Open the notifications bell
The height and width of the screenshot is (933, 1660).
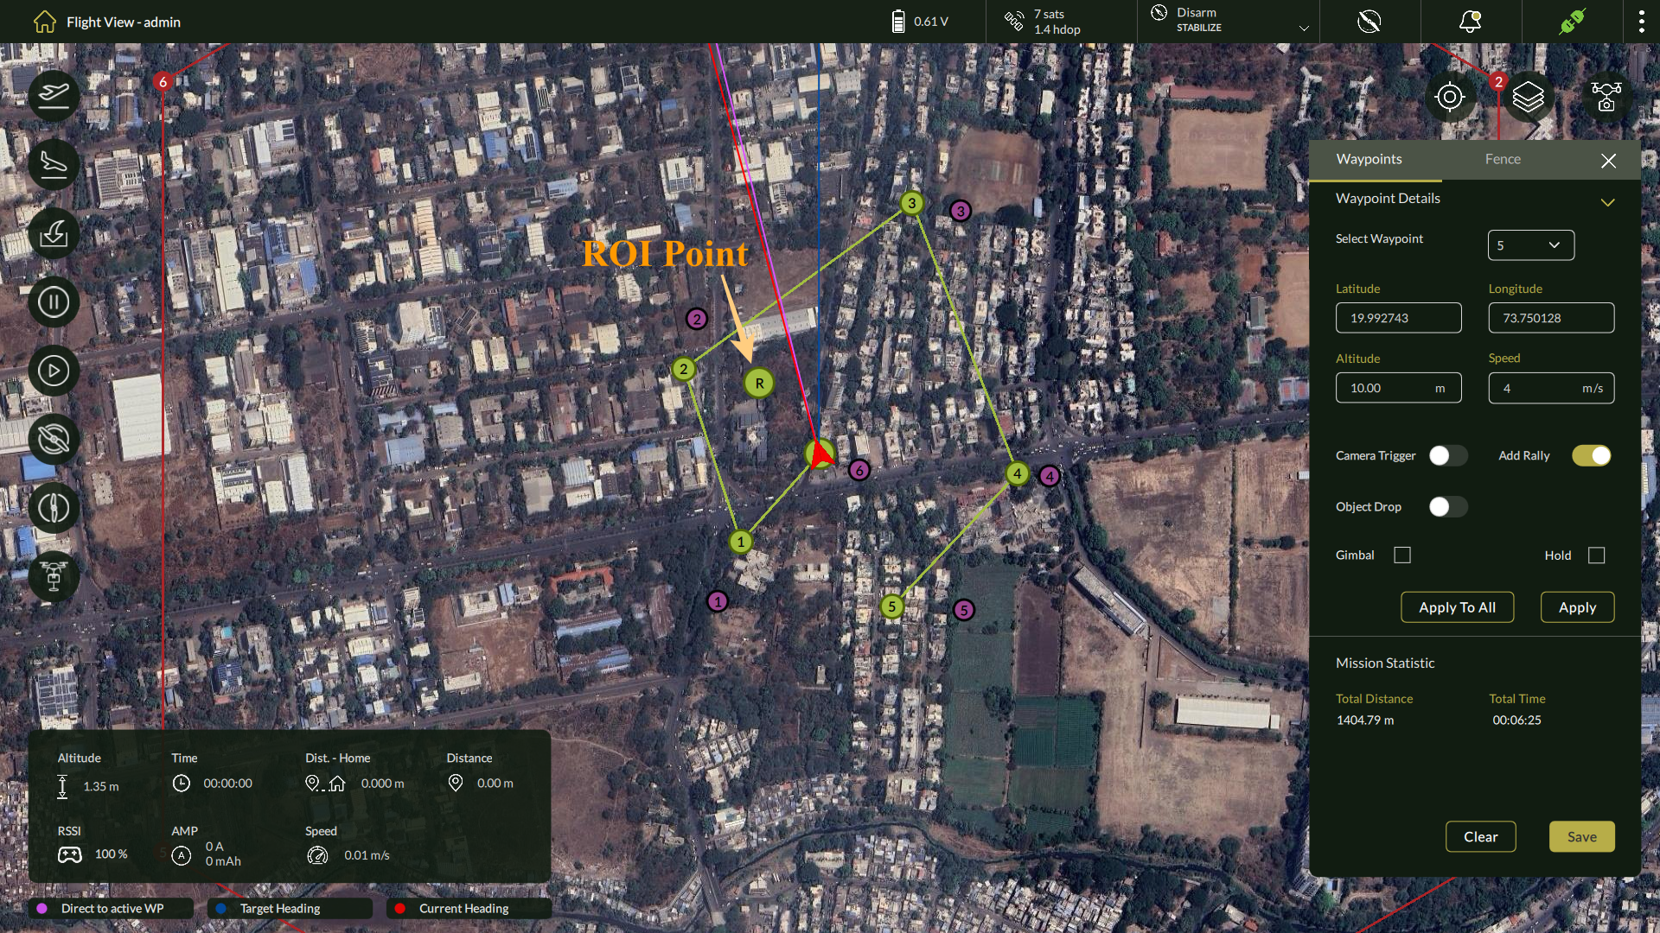(1470, 21)
